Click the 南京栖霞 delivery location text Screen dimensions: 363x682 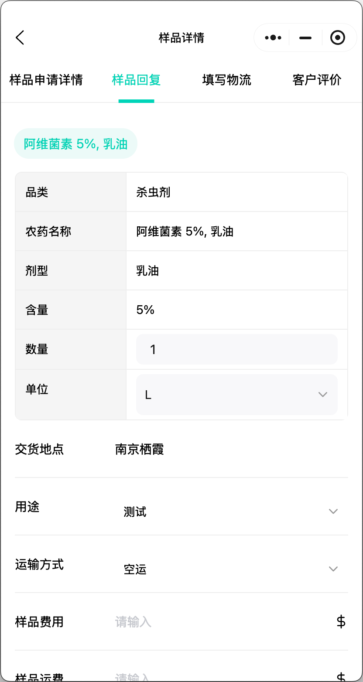click(x=140, y=449)
